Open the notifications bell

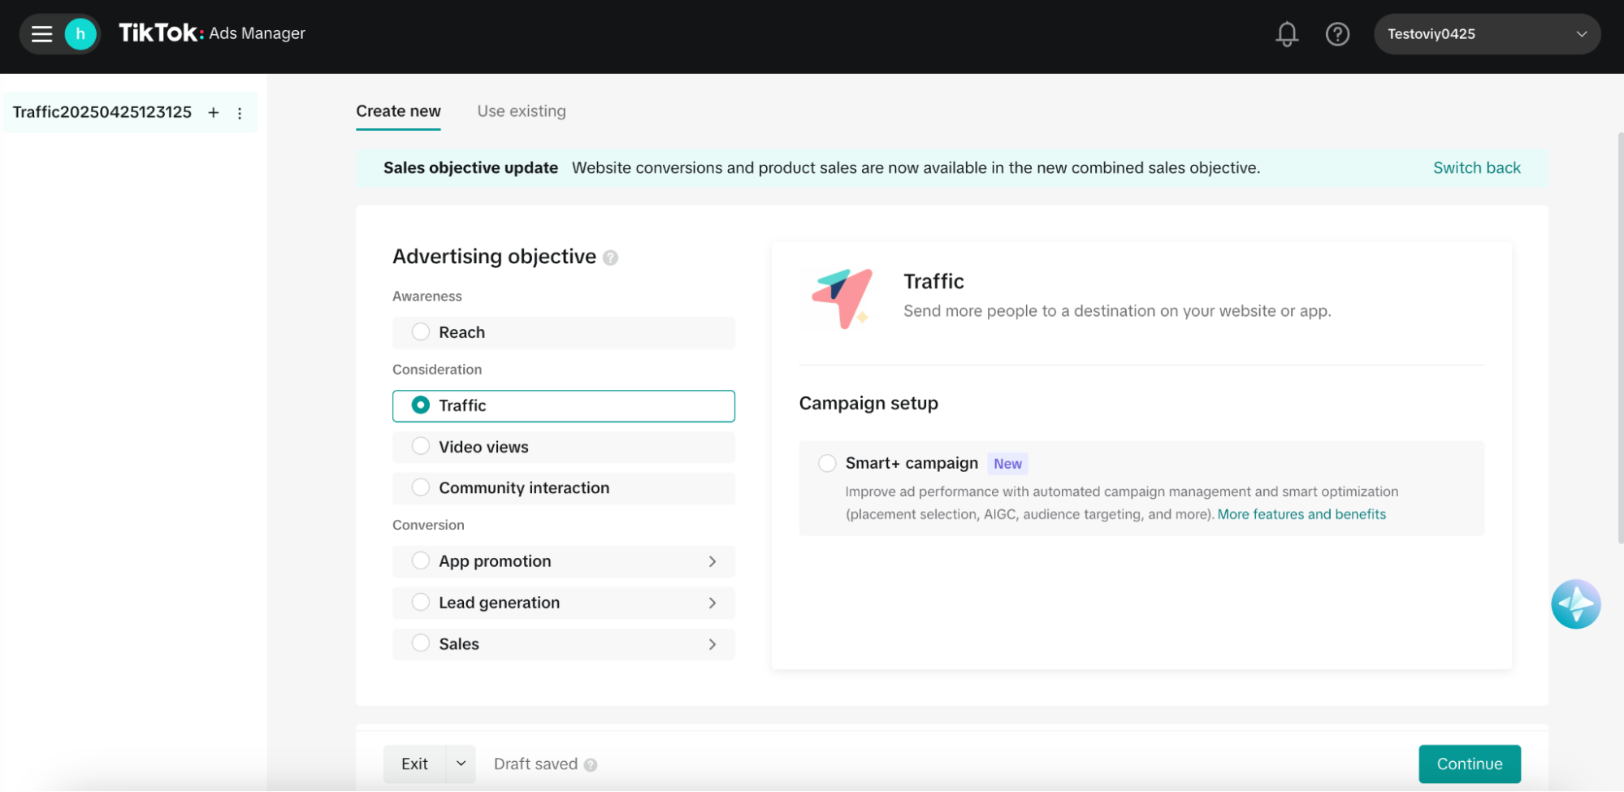pyautogui.click(x=1287, y=33)
